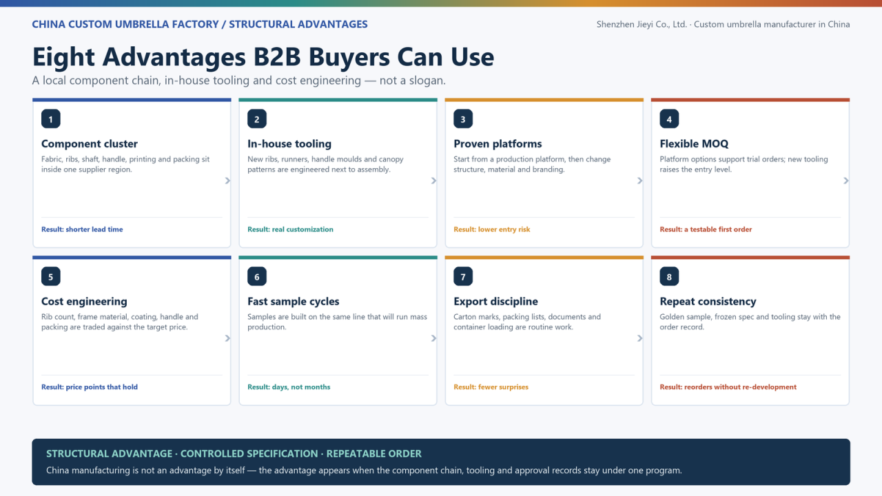
Task: Click the description starting "Fabric, ribs, shaft, handle"
Action: tap(125, 164)
